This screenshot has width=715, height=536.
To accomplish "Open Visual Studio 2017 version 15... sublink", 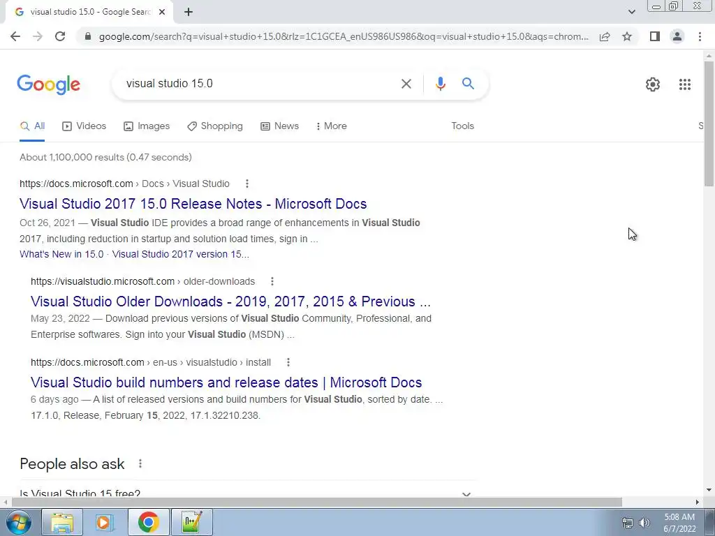I will [x=181, y=254].
